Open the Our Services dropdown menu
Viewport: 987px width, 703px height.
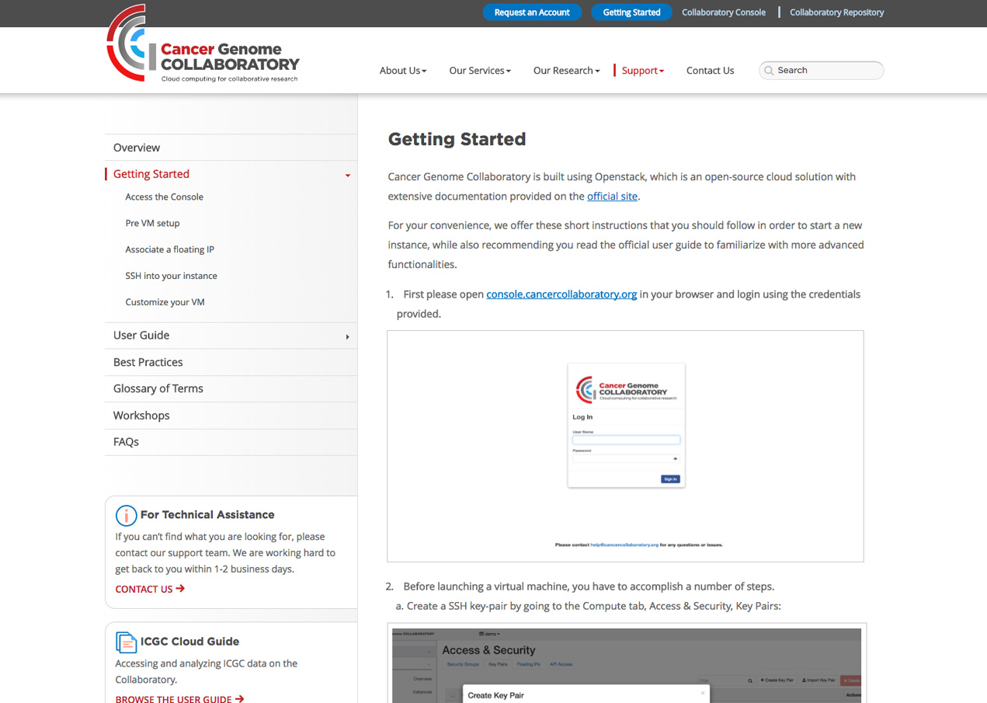pos(479,71)
